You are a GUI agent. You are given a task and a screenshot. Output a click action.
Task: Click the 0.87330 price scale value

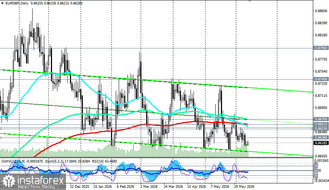pos(321,84)
